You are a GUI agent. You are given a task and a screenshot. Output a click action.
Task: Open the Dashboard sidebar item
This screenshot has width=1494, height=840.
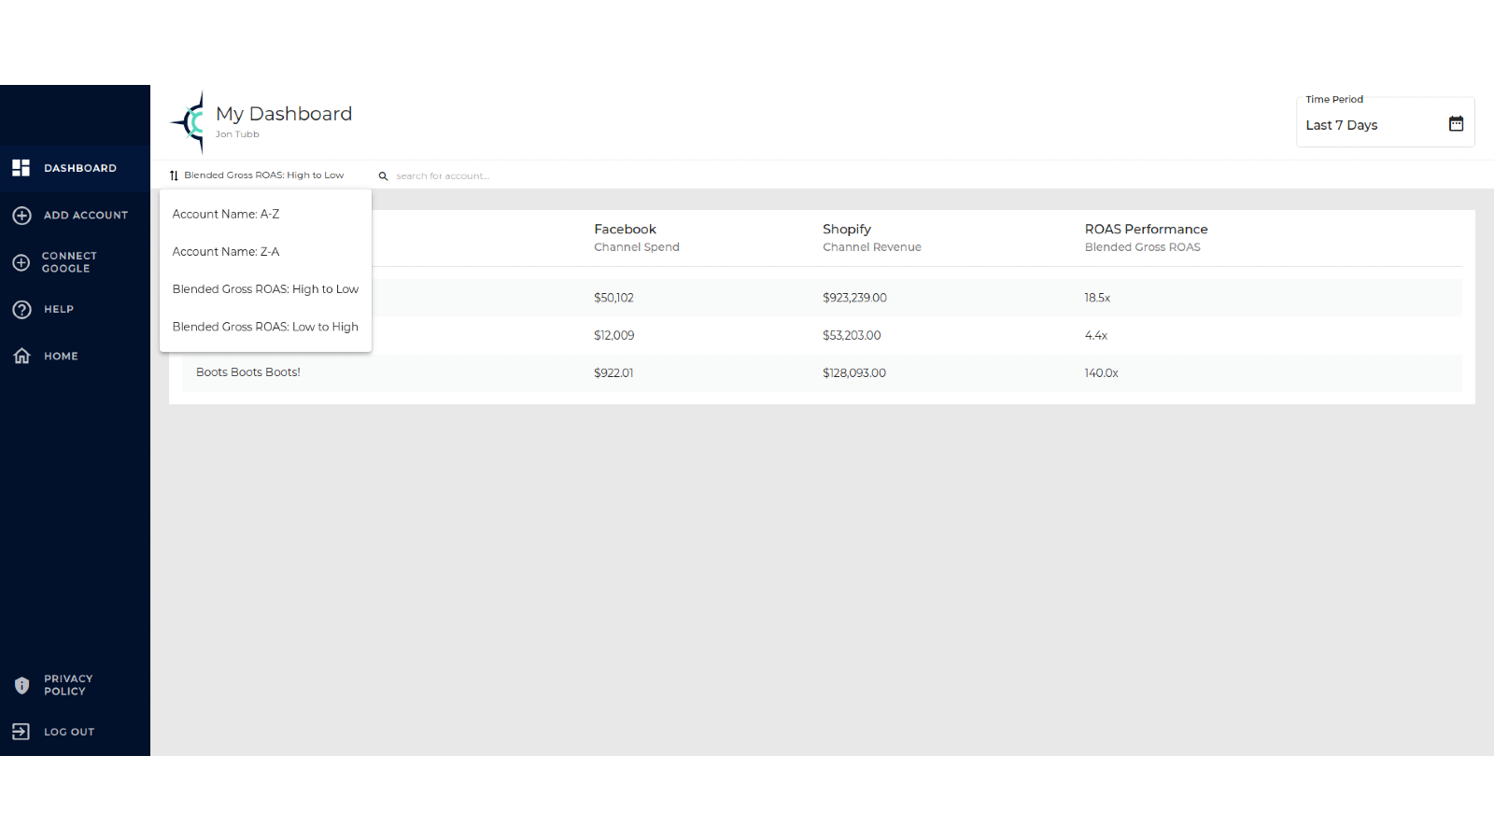(75, 168)
